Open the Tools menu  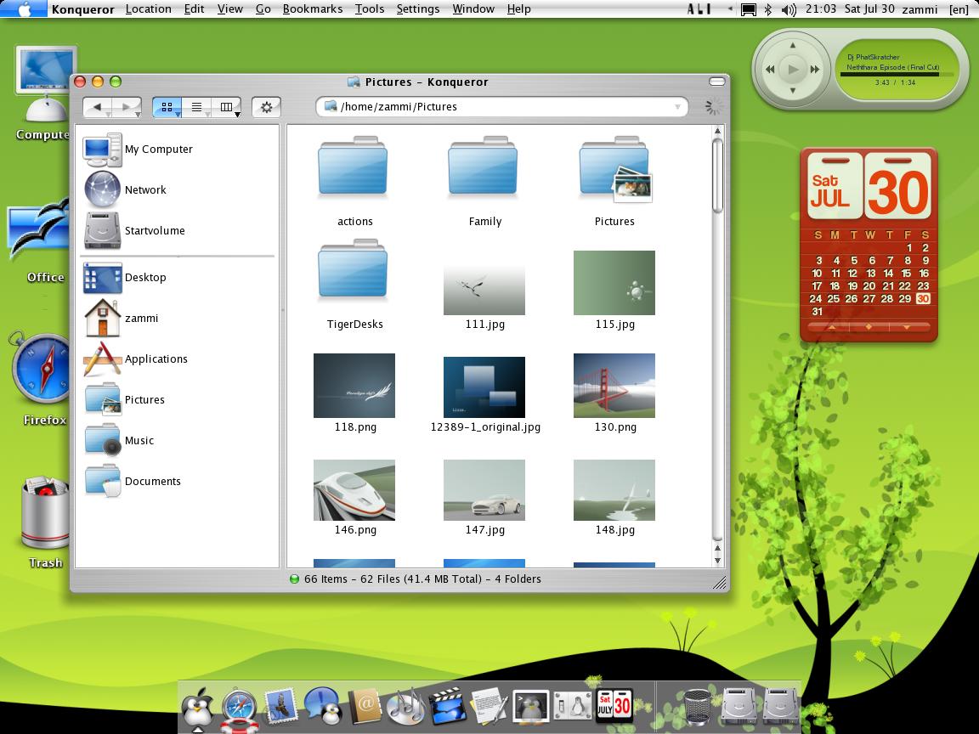[x=370, y=8]
